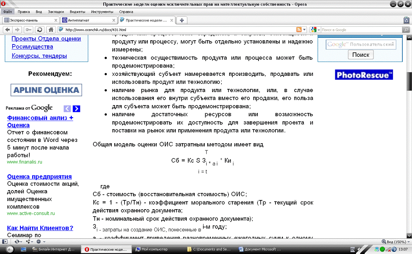The height and width of the screenshot is (254, 412).
Task: Open the closed tabs trash icon
Action: point(407,20)
